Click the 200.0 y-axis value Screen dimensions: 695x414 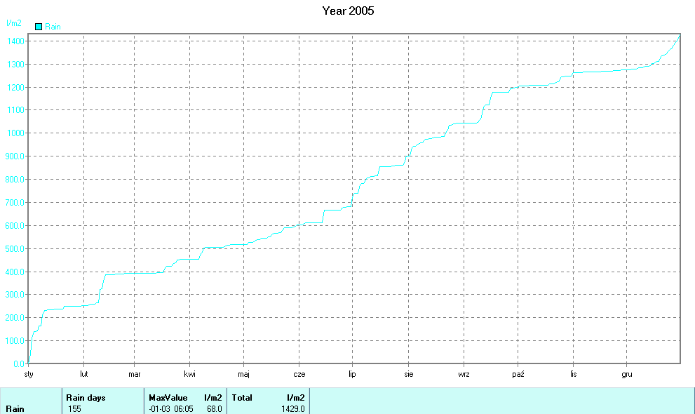(15, 317)
